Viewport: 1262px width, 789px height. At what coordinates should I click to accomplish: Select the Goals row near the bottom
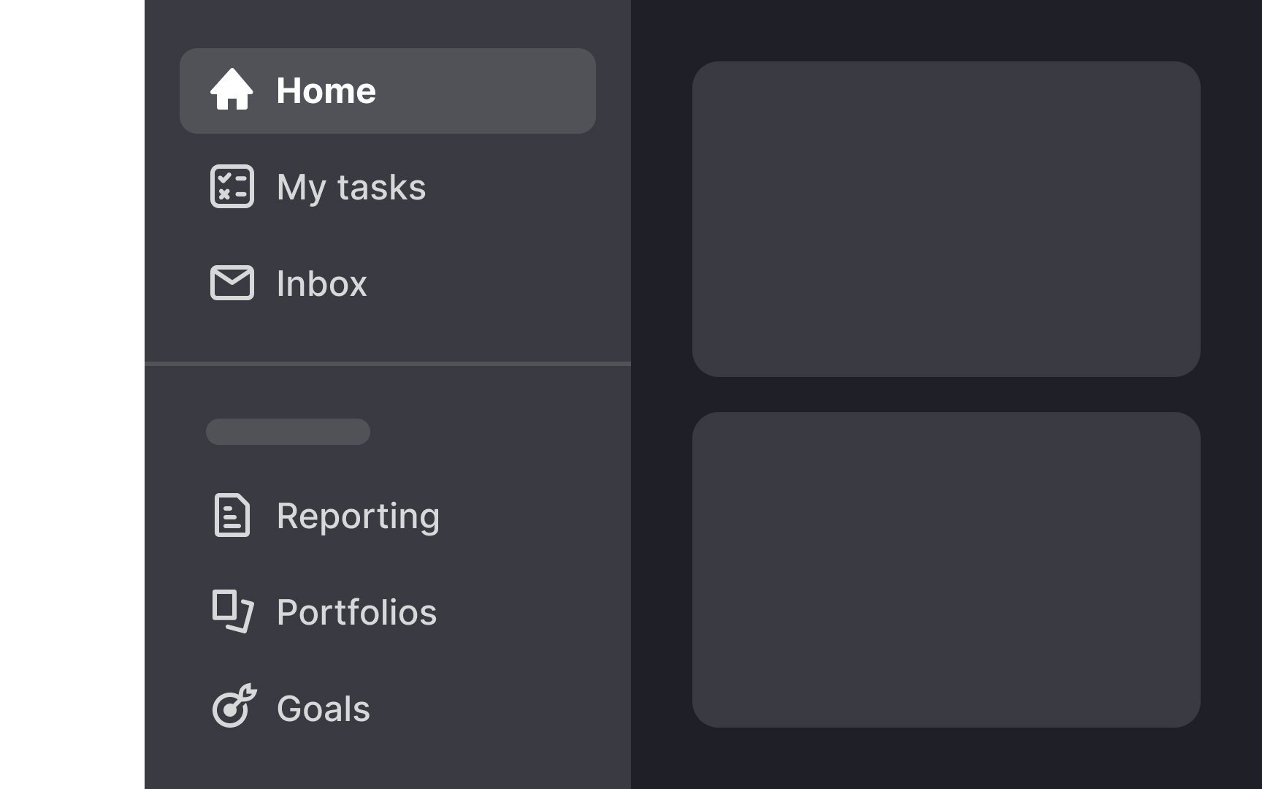click(323, 706)
